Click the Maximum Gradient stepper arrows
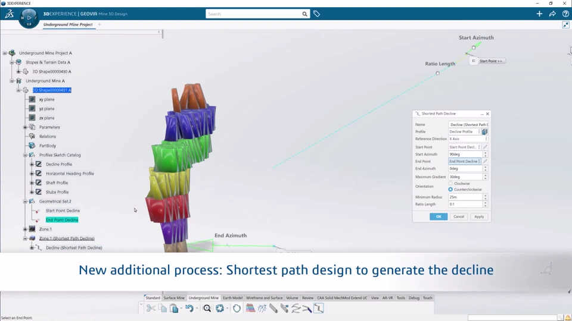Viewport: 572px width, 321px height. coord(485,177)
